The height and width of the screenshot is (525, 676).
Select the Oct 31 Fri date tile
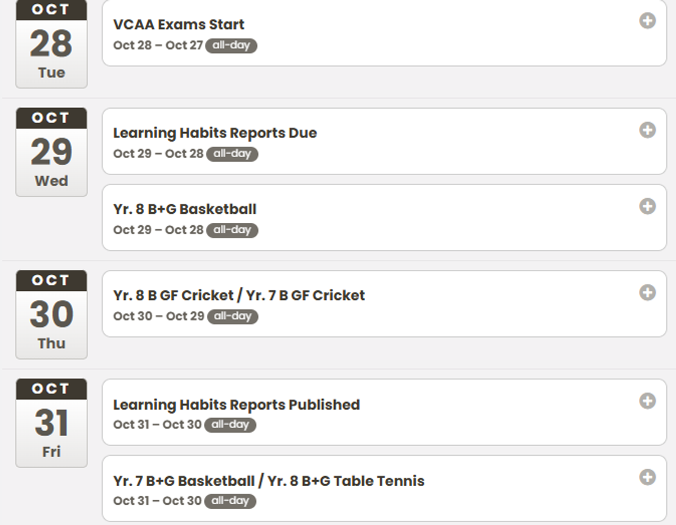pos(51,423)
